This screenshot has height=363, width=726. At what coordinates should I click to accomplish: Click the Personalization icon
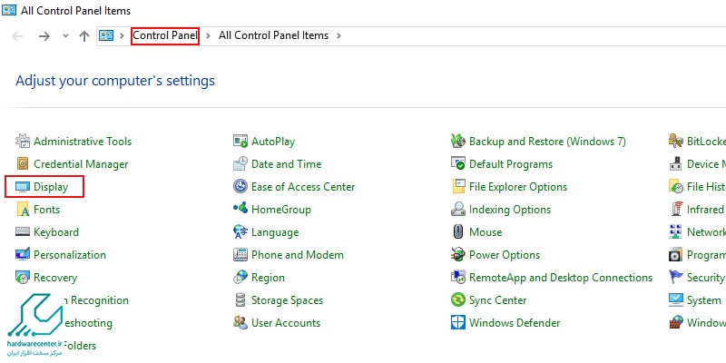pos(23,255)
